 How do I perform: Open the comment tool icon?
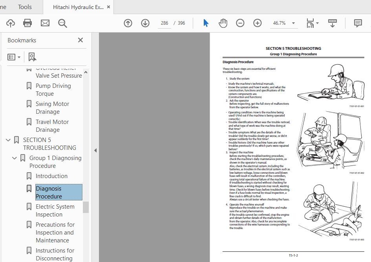point(358,23)
